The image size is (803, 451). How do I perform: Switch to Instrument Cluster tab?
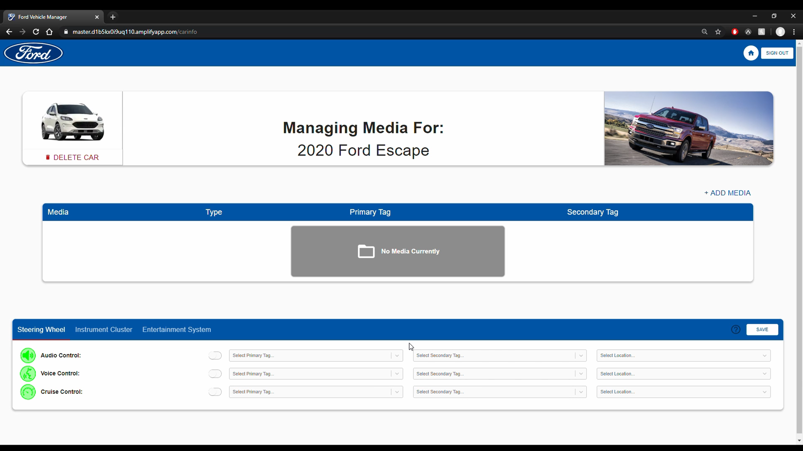click(x=104, y=329)
